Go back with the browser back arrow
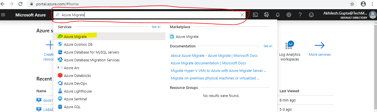This screenshot has height=112, width=377. tap(3, 4)
